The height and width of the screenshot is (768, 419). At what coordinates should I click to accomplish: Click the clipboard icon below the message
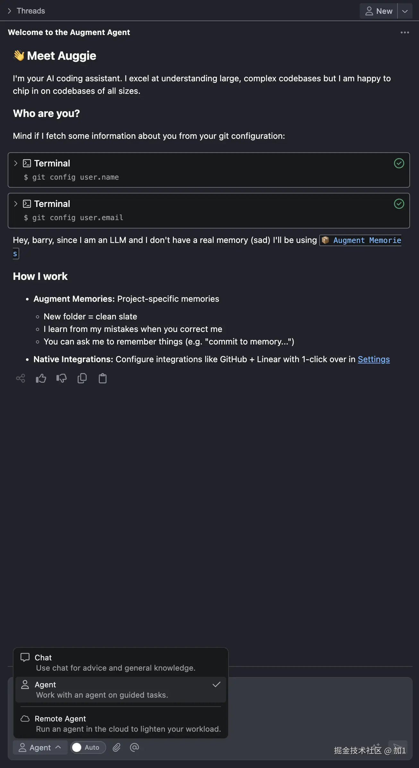tap(103, 378)
